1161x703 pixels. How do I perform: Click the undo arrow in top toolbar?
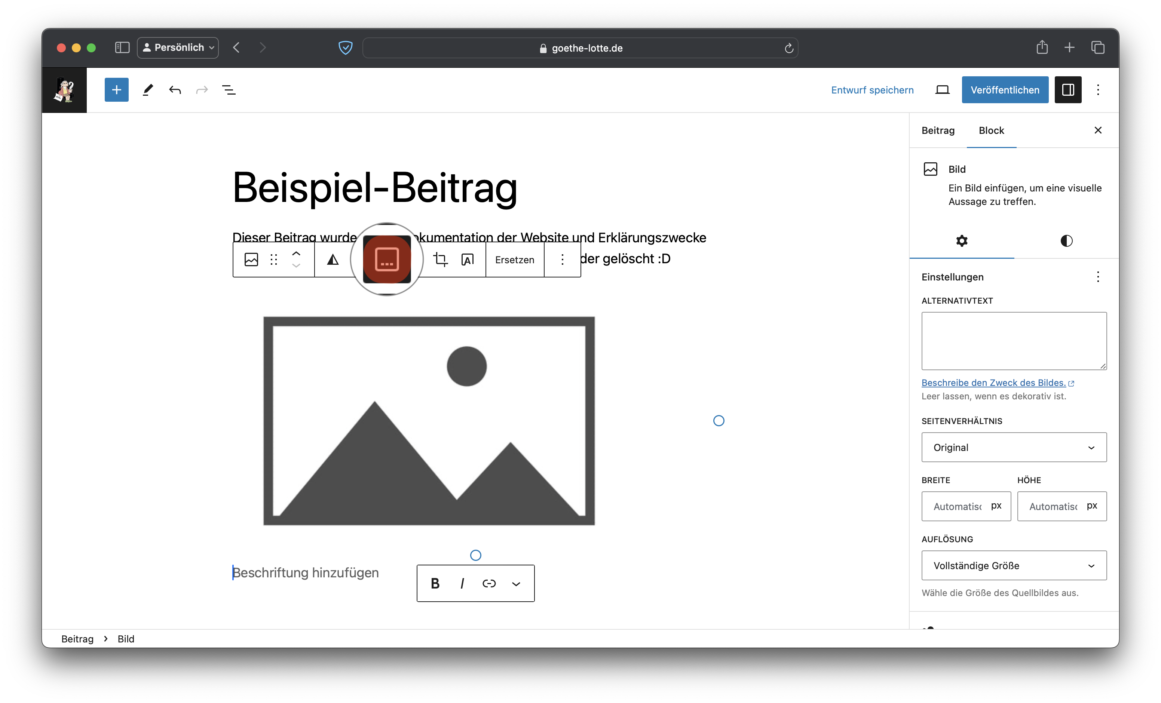[175, 89]
